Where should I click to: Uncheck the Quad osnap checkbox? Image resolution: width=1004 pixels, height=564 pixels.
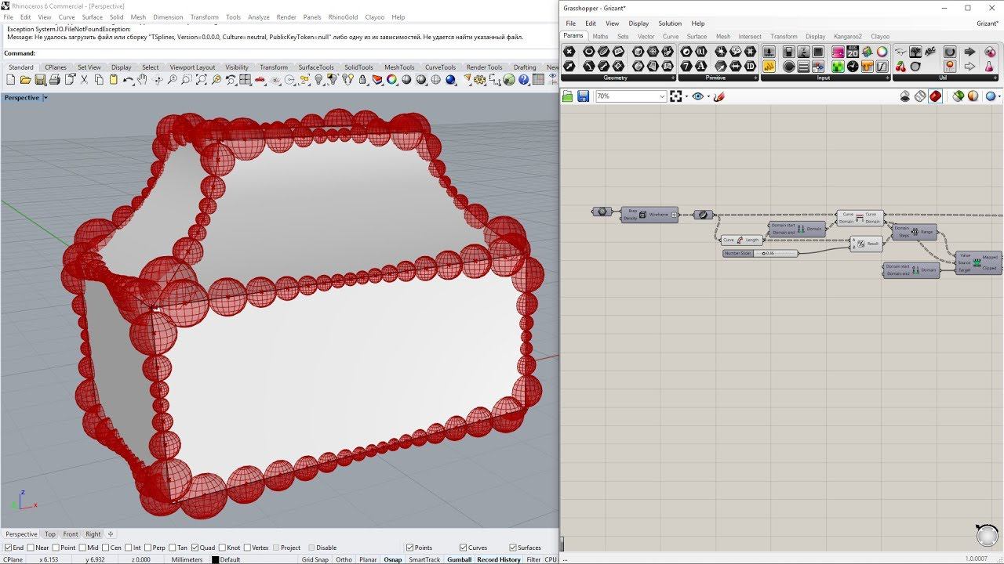195,548
